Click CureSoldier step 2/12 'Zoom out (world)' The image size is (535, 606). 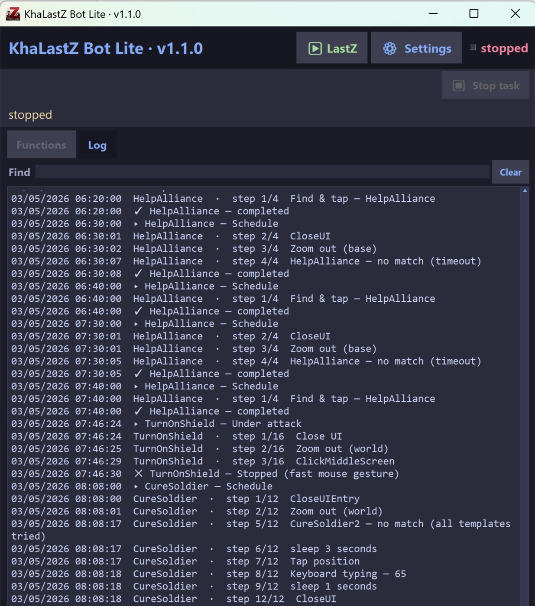tap(197, 512)
